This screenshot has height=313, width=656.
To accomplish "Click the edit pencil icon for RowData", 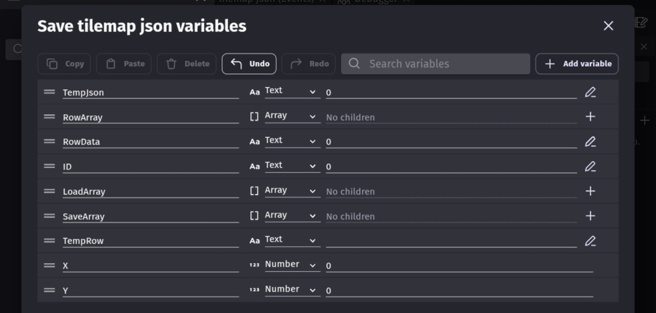I will pos(590,142).
